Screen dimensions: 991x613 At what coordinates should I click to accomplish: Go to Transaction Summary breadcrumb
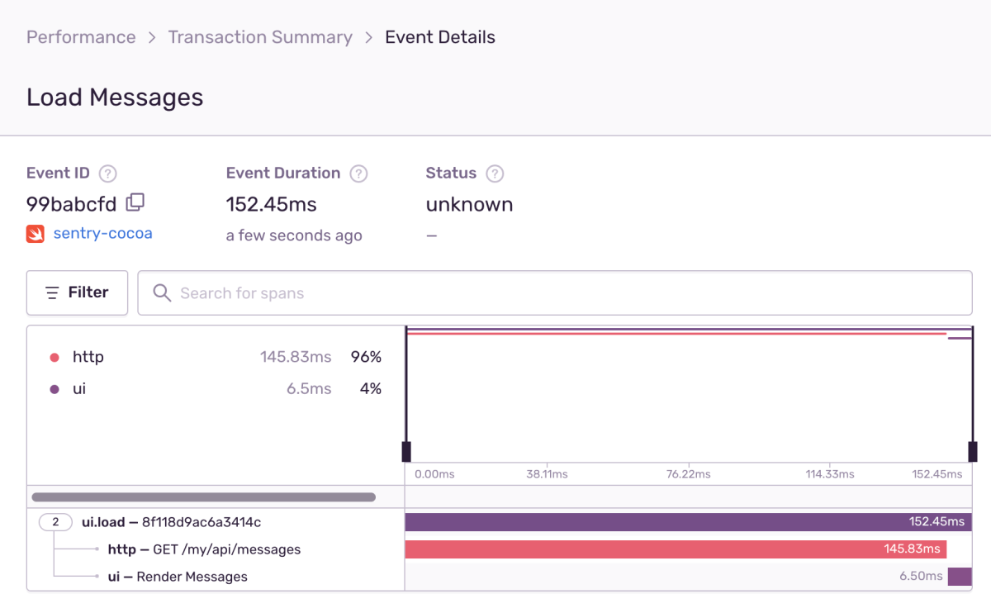click(x=260, y=37)
